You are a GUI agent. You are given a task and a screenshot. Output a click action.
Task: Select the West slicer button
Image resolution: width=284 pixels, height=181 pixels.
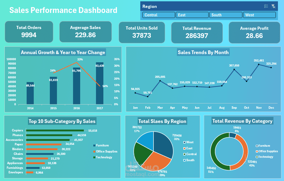coord(259,15)
